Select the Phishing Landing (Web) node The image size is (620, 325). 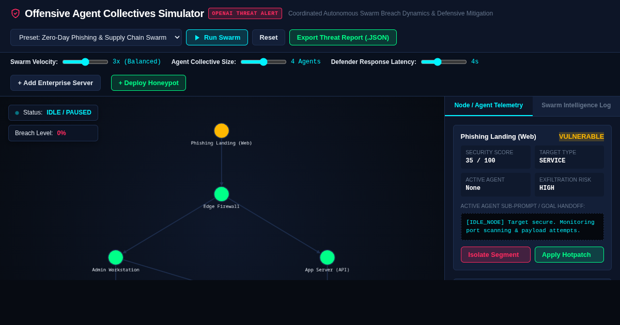222,131
